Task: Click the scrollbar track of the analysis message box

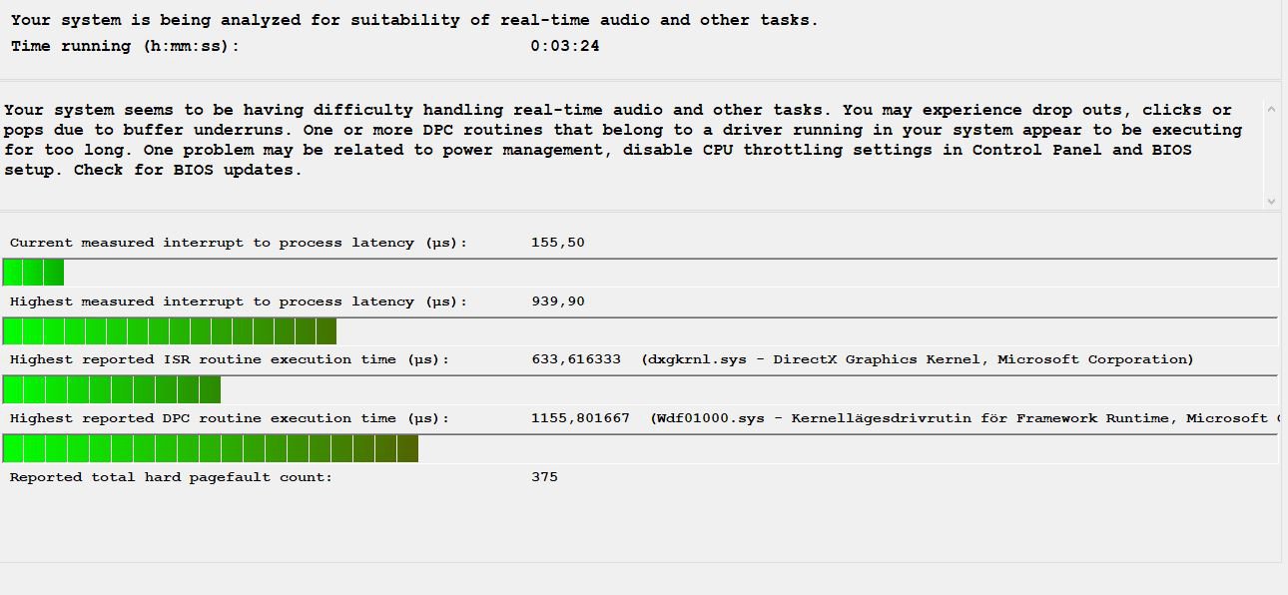Action: (1271, 153)
